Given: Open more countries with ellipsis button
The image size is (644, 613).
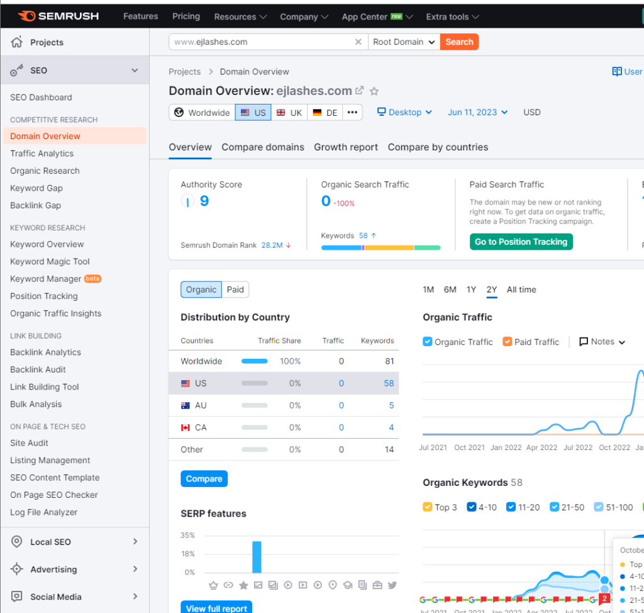Looking at the screenshot, I should click(x=352, y=113).
